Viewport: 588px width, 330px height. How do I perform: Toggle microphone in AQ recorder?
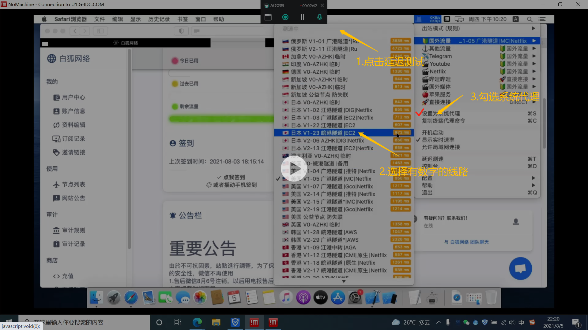[x=319, y=17]
